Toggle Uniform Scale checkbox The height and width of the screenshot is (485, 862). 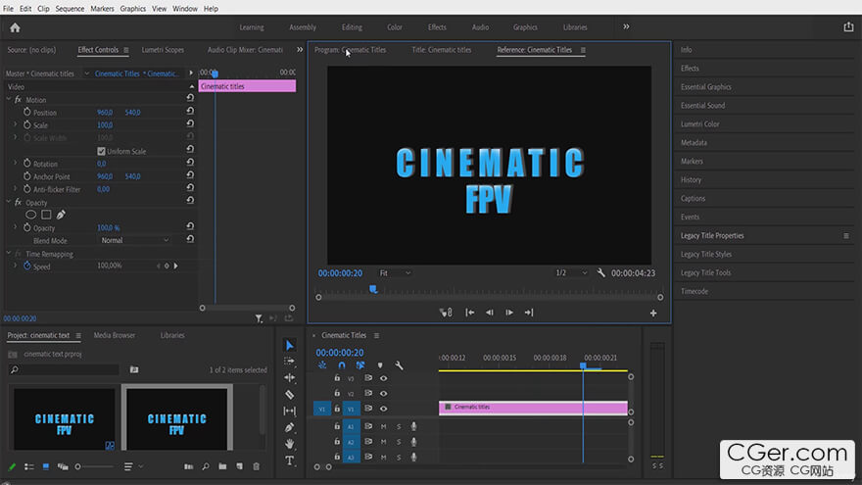[x=101, y=151]
